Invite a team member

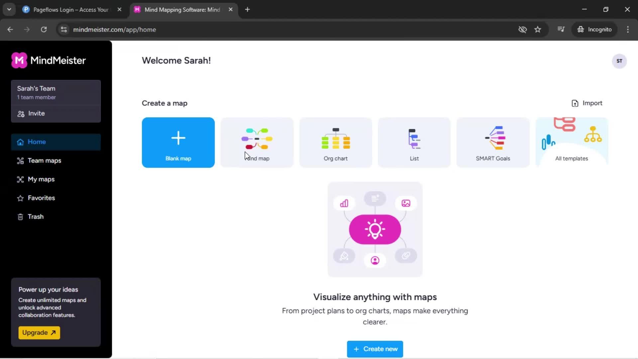point(56,114)
